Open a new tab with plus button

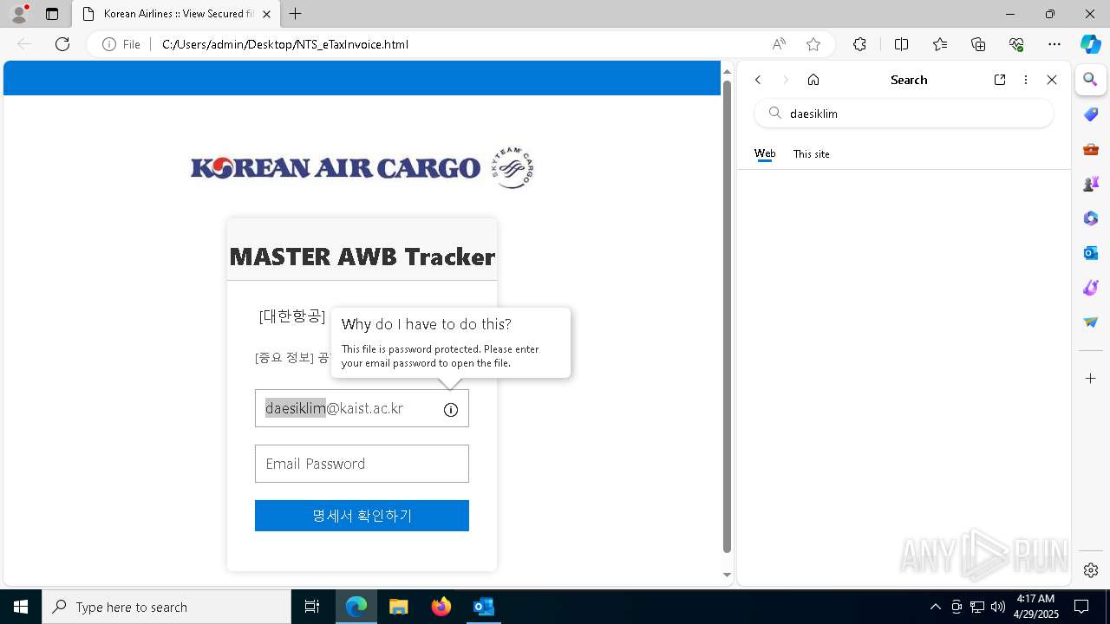(x=296, y=14)
